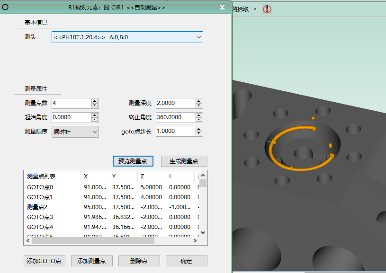Click the 预览测量点 button

(133, 161)
